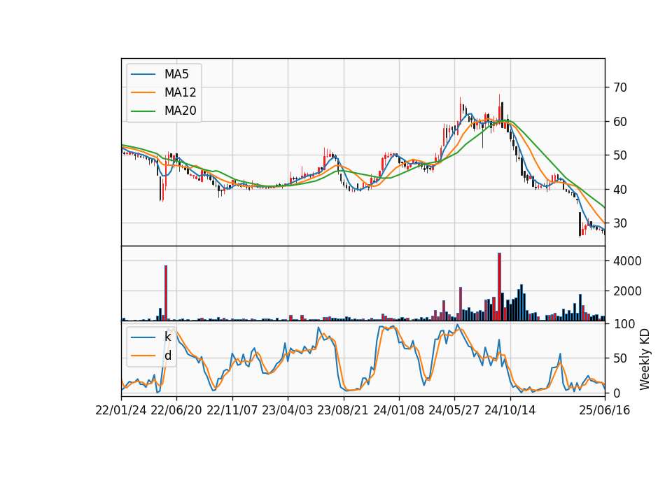Click the orange d legend line sample
Image resolution: width=672 pixels, height=483 pixels.
tap(143, 356)
